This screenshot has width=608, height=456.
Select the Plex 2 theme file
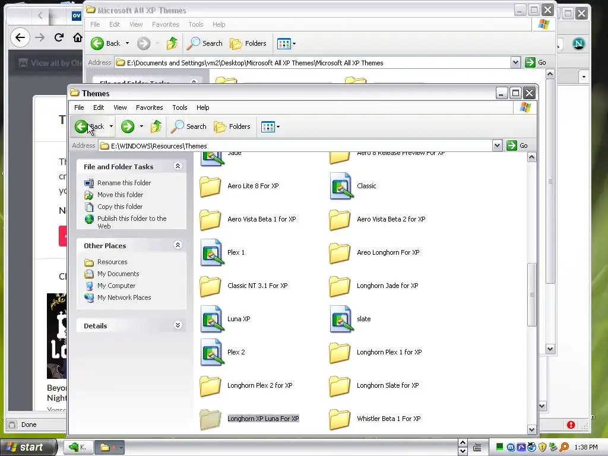tap(223, 353)
